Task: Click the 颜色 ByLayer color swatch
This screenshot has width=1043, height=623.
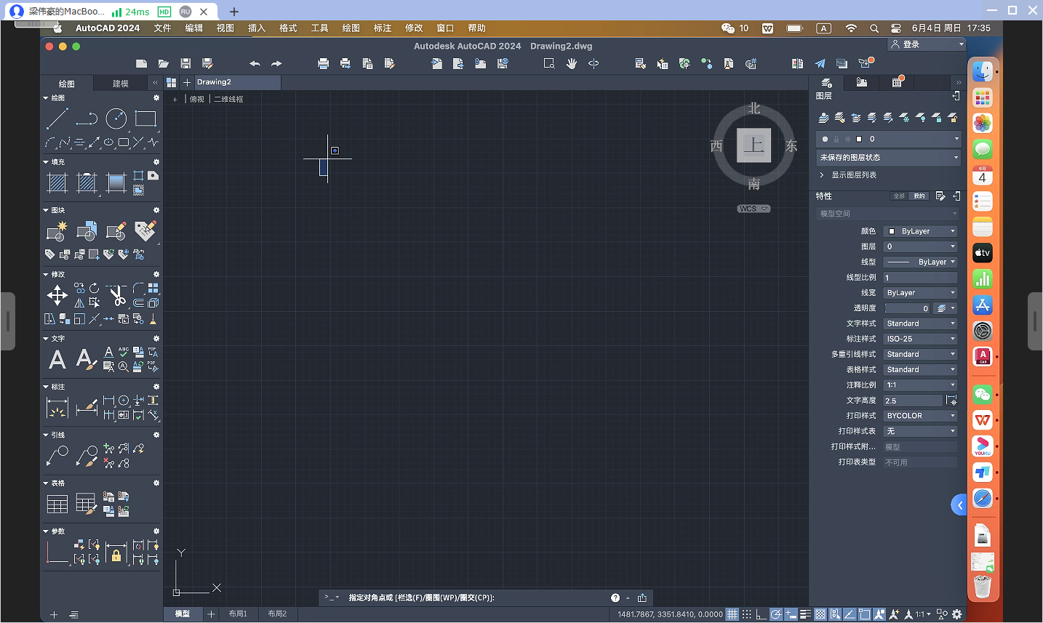Action: coord(892,231)
